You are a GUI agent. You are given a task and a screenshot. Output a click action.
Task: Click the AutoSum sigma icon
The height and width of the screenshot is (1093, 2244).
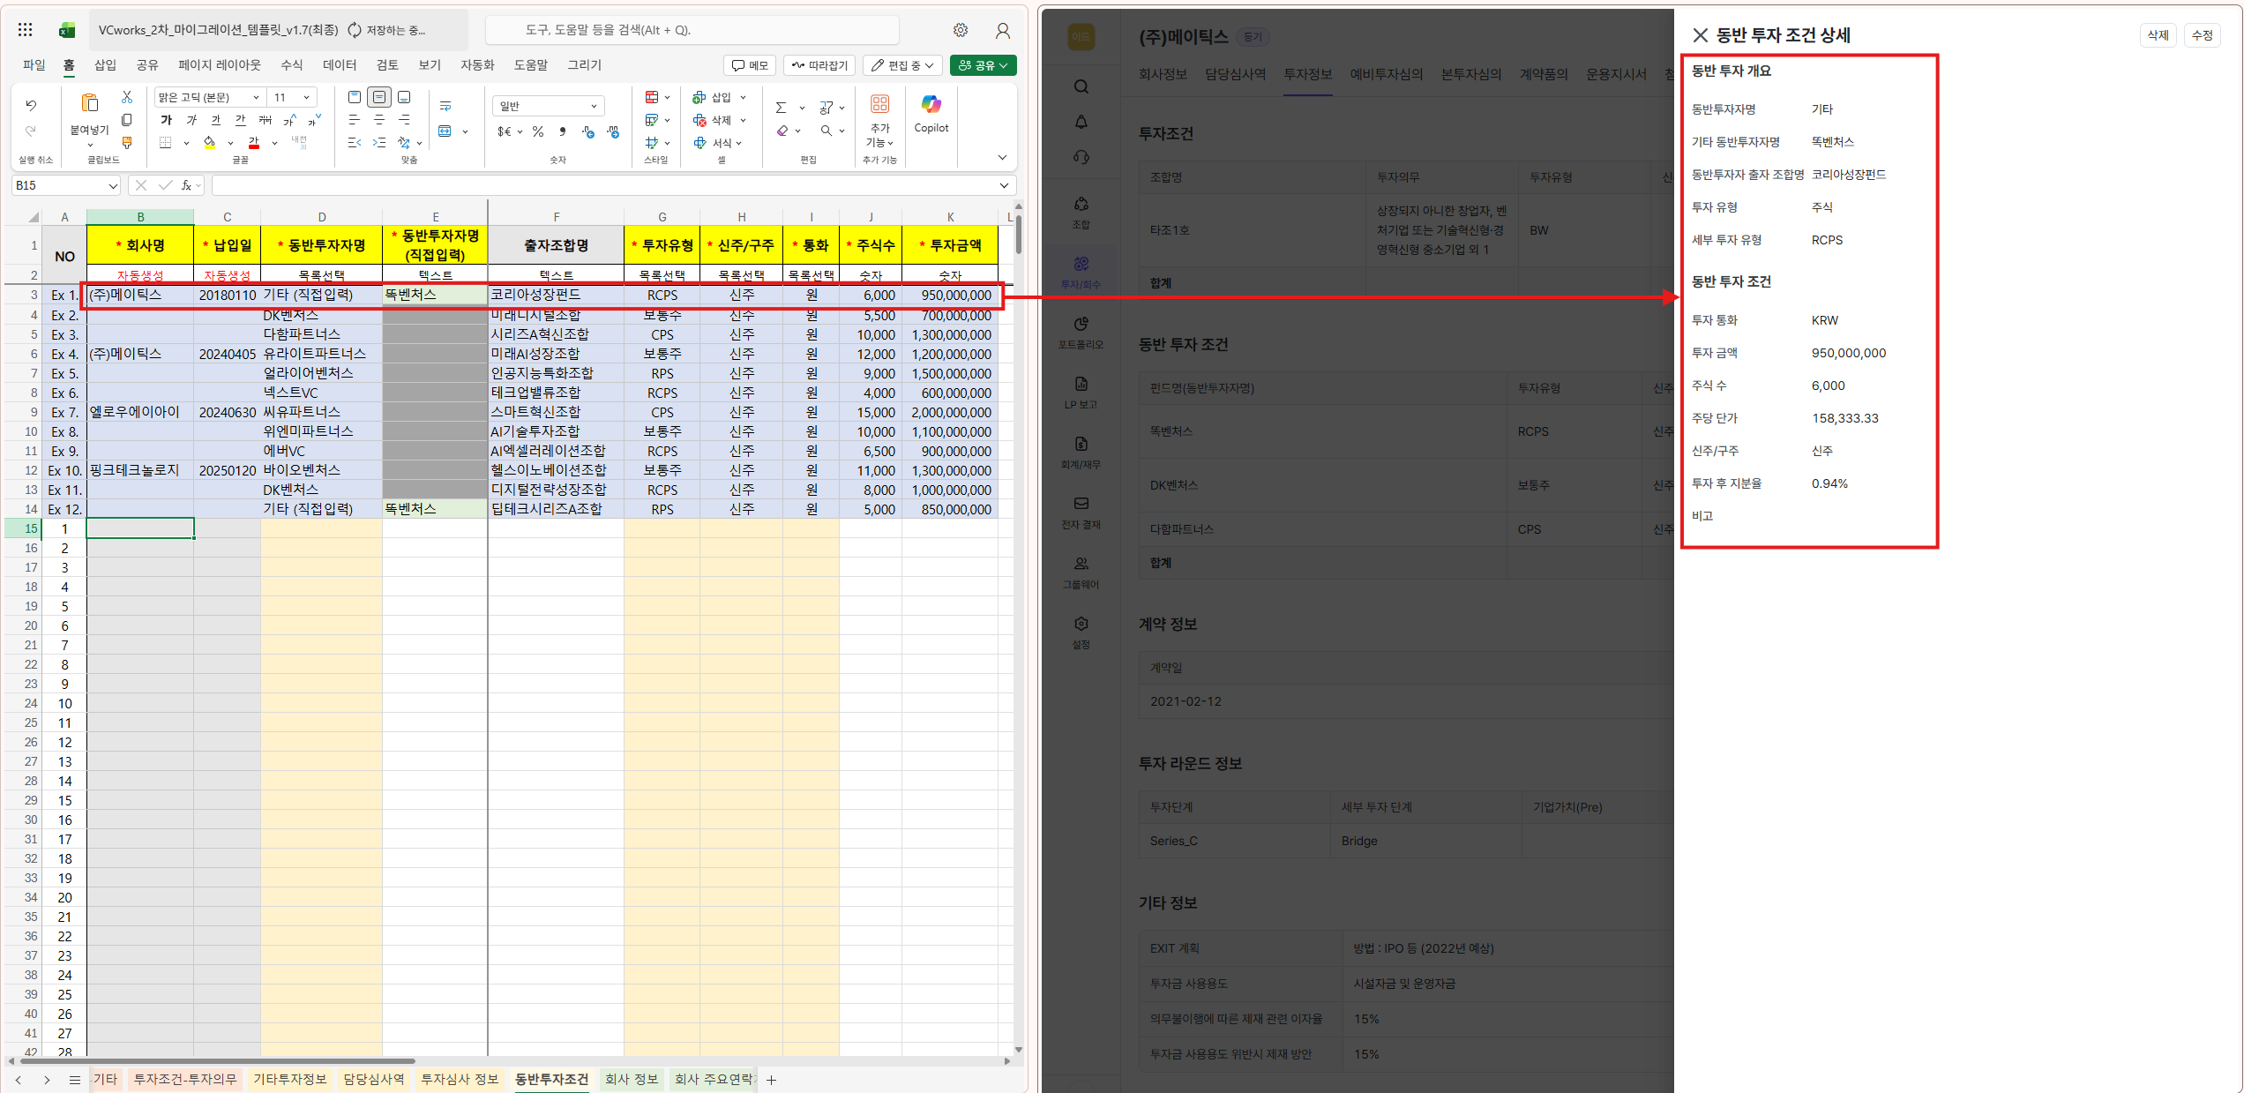pos(781,108)
